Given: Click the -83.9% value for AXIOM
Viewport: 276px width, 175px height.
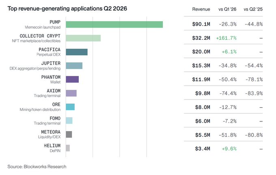Looking at the screenshot, I should (254, 93).
